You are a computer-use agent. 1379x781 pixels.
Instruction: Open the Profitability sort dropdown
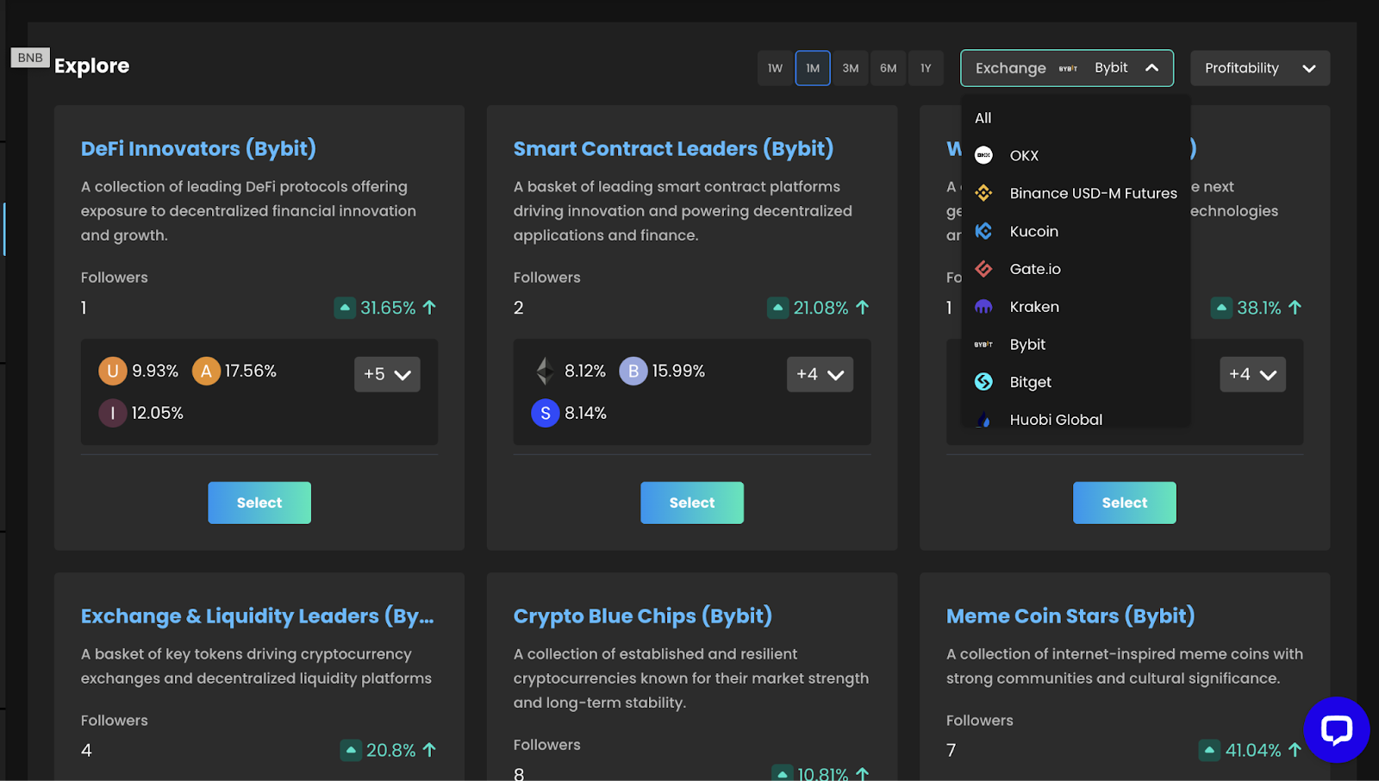click(x=1260, y=68)
